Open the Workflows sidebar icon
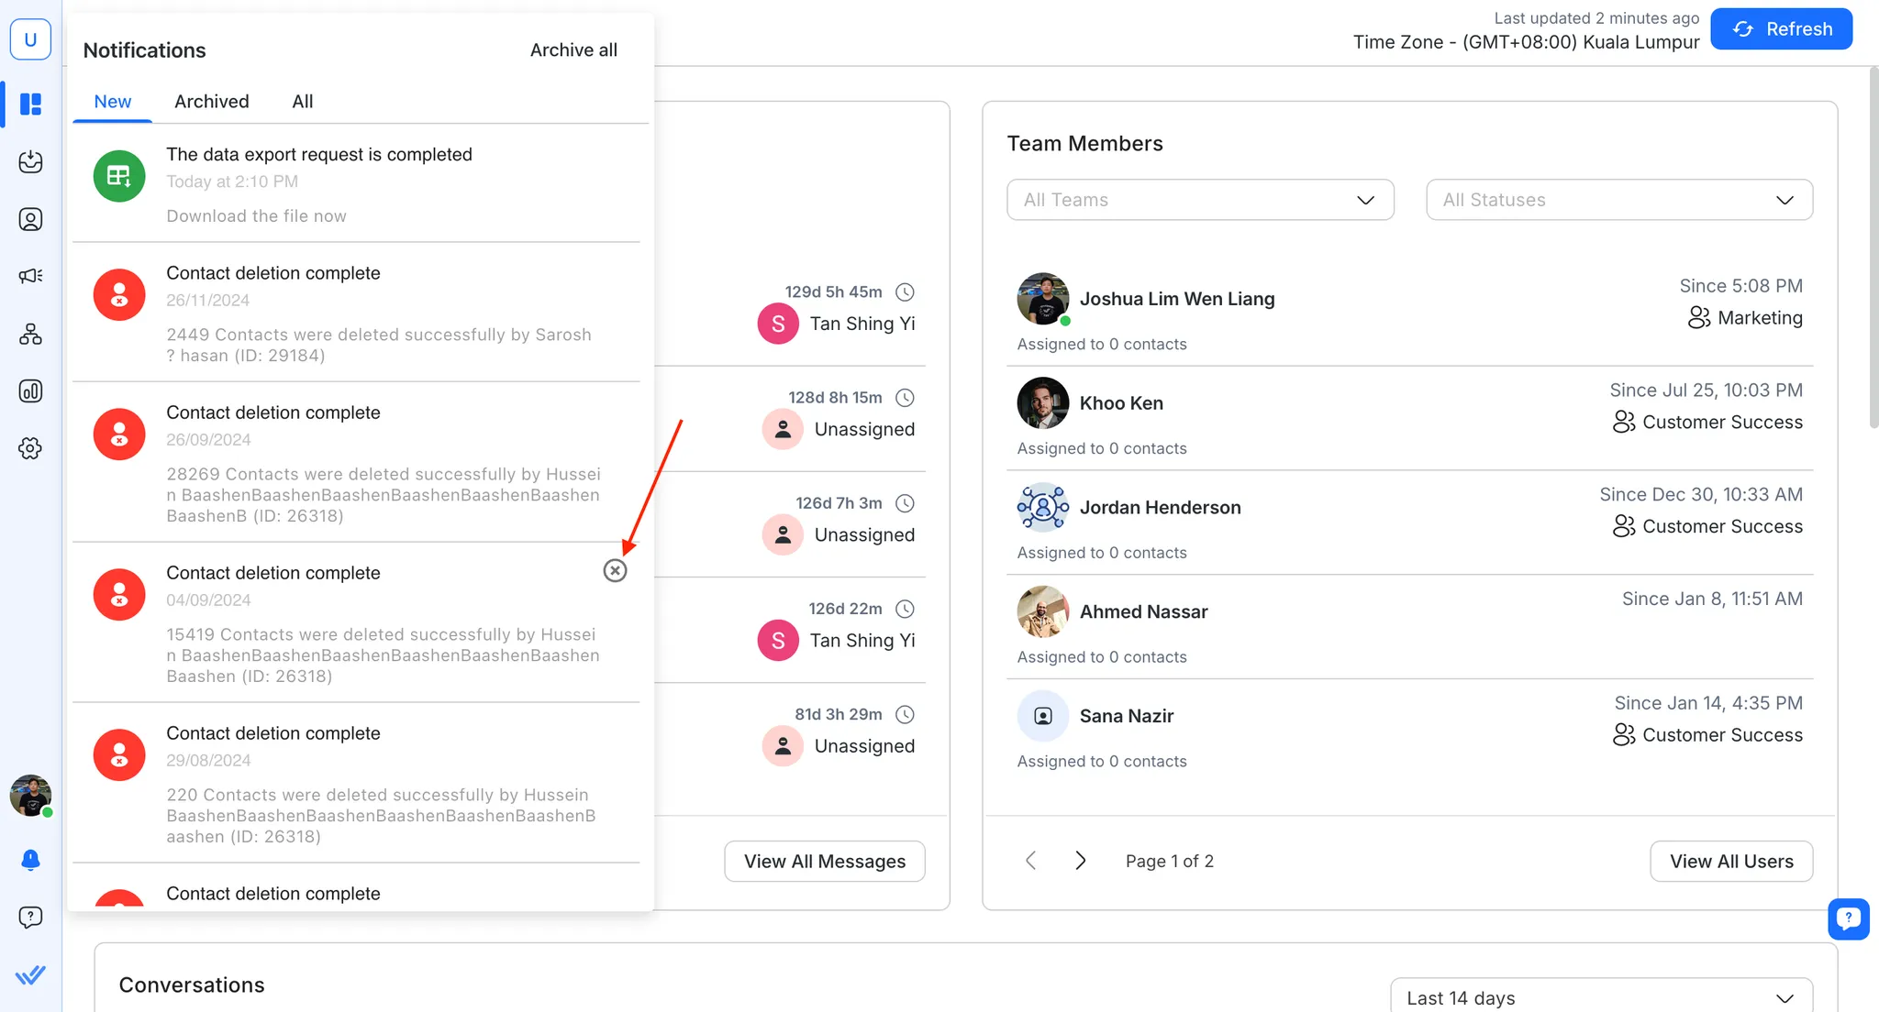Viewport: 1879px width, 1012px height. click(30, 334)
